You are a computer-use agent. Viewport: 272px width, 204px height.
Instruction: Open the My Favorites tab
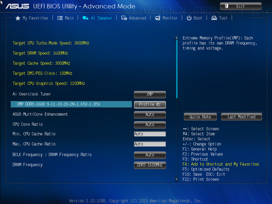click(x=32, y=18)
